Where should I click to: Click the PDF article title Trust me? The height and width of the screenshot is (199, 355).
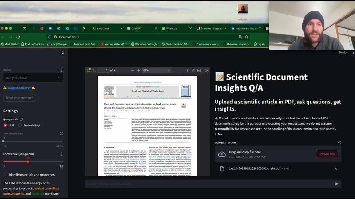tap(140, 104)
